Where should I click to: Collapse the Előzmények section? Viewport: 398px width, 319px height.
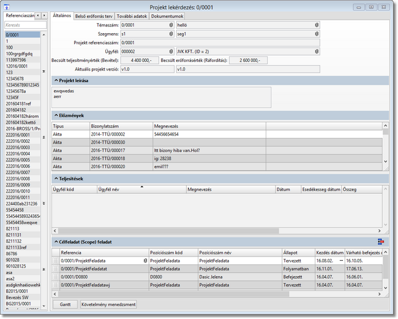(56, 115)
